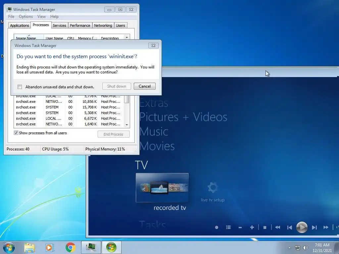Select svchost.exe row using 5,308 K
The width and height of the screenshot is (339, 254).
(69, 113)
